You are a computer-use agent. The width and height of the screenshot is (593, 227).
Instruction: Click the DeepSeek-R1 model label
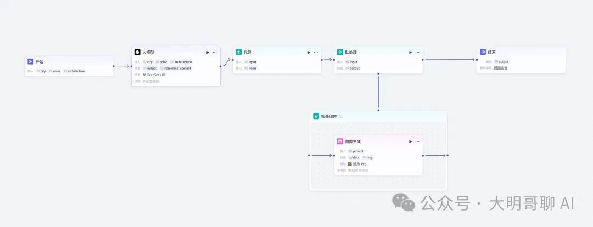156,75
